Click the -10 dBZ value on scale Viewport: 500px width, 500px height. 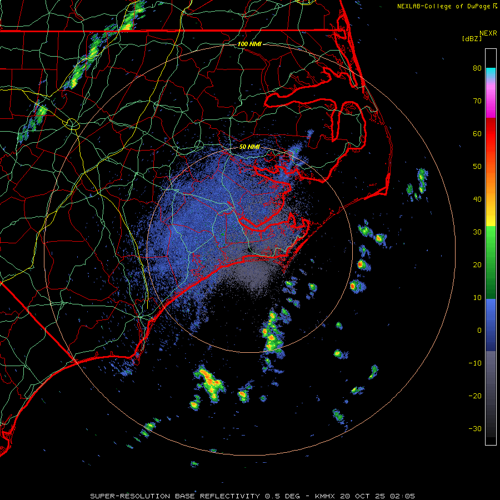click(x=475, y=363)
